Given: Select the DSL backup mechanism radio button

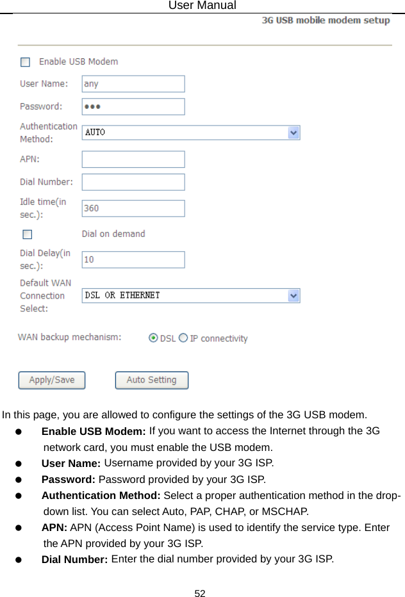Looking at the screenshot, I should (153, 338).
